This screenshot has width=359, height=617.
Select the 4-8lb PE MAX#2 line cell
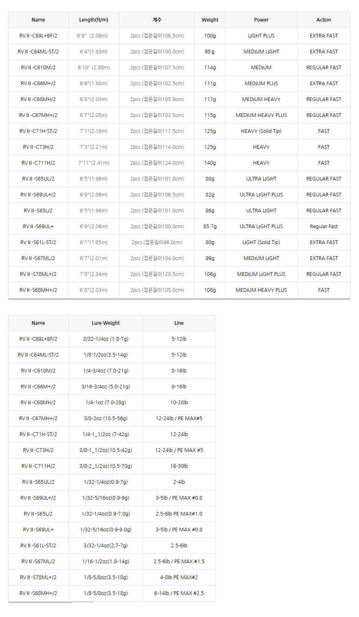tap(179, 577)
